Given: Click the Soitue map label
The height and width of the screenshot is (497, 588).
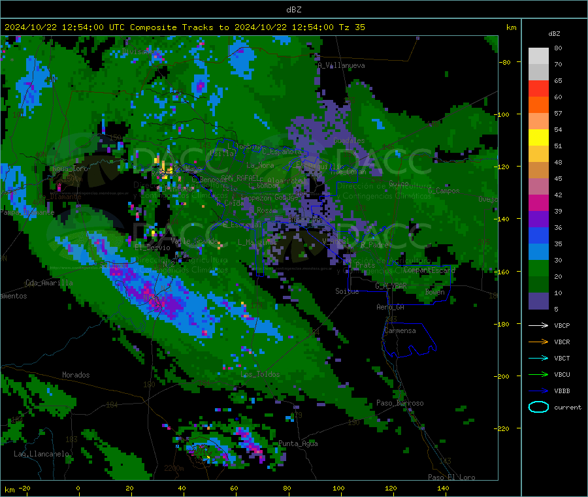Looking at the screenshot, I should point(347,291).
